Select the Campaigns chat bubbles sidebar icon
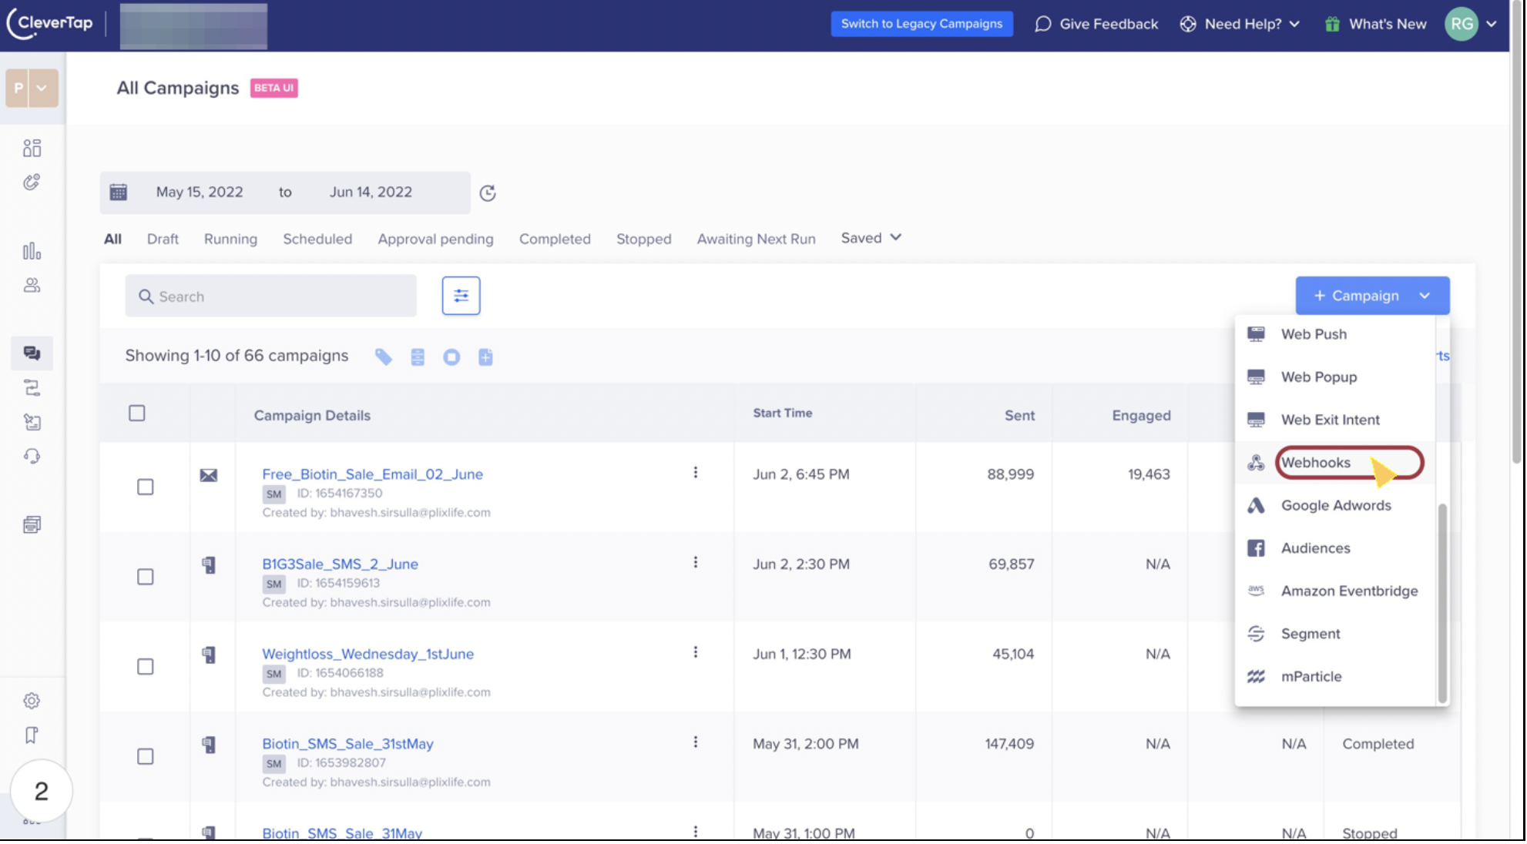The image size is (1527, 844). [x=32, y=353]
